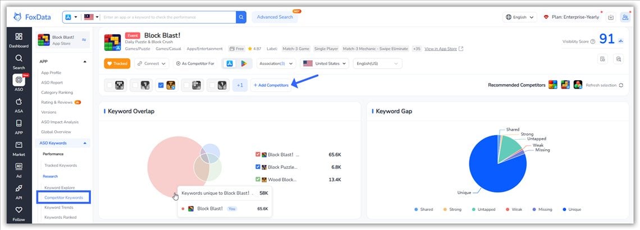Click the download icon in top bar

pyautogui.click(x=611, y=17)
